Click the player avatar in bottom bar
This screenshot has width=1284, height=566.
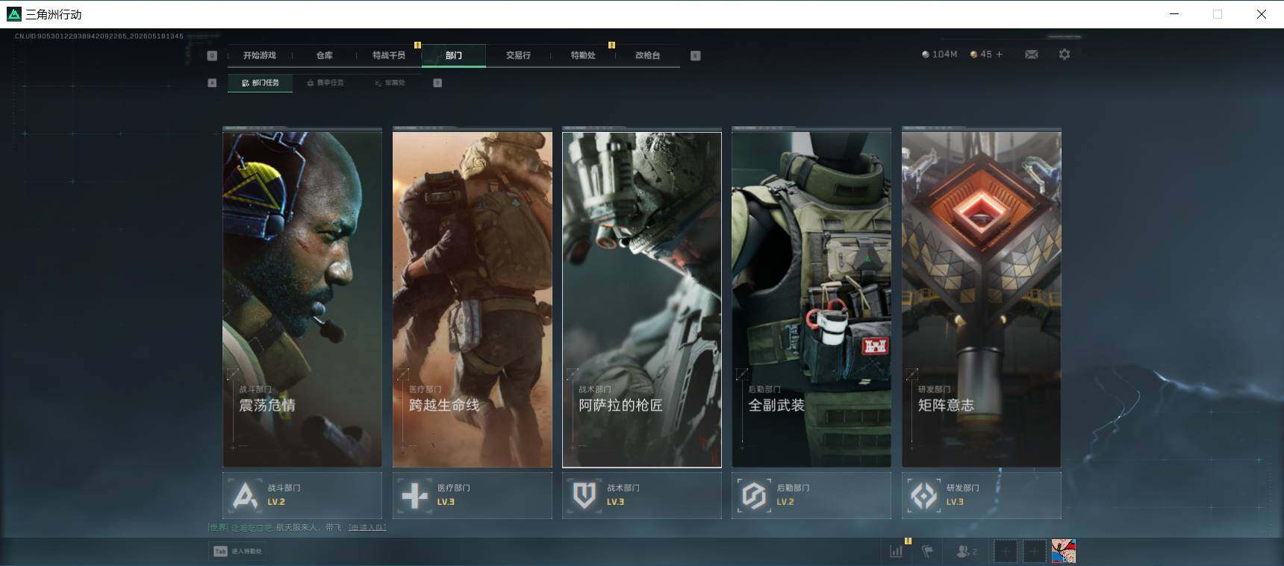pos(1064,552)
